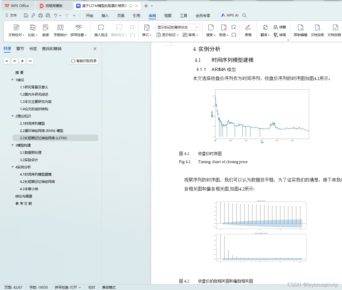This screenshot has height=290, width=342.
Task: Collapse the 1绪论 outline section
Action: tap(12, 80)
